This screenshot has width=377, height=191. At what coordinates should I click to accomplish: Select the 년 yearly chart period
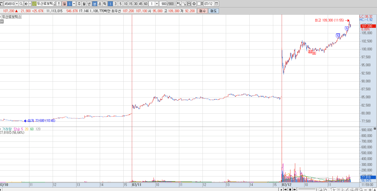89,4
